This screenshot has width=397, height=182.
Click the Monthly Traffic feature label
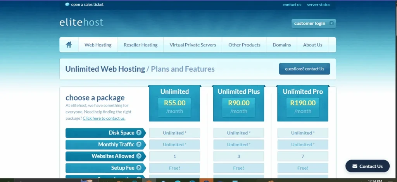(x=105, y=144)
